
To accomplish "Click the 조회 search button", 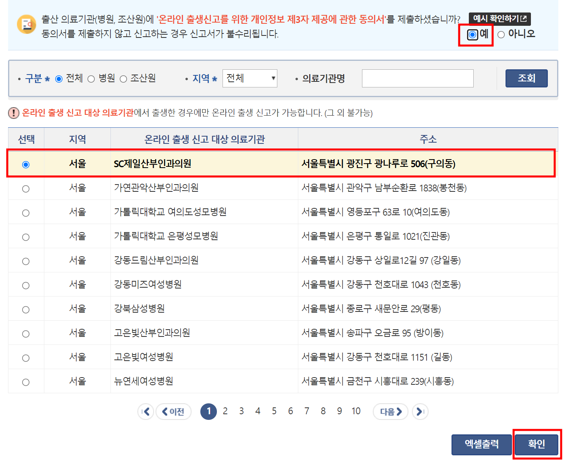I will [x=526, y=78].
